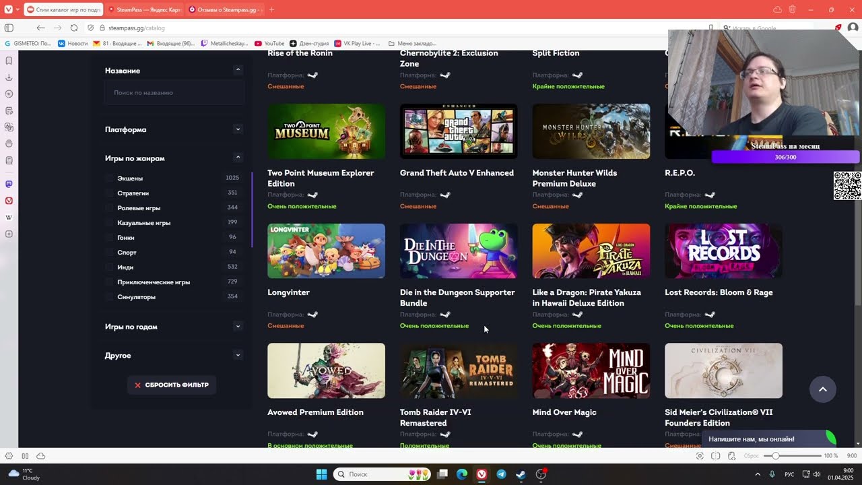Check the Инди genre checkbox
Viewport: 862px width, 485px height.
tap(109, 267)
